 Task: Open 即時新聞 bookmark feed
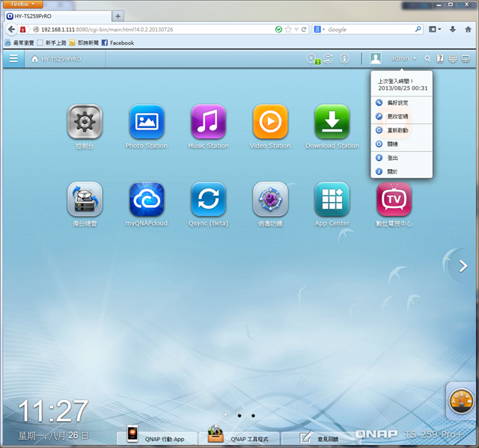pos(84,43)
